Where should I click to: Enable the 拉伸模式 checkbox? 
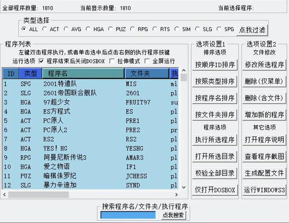[x=112, y=61]
